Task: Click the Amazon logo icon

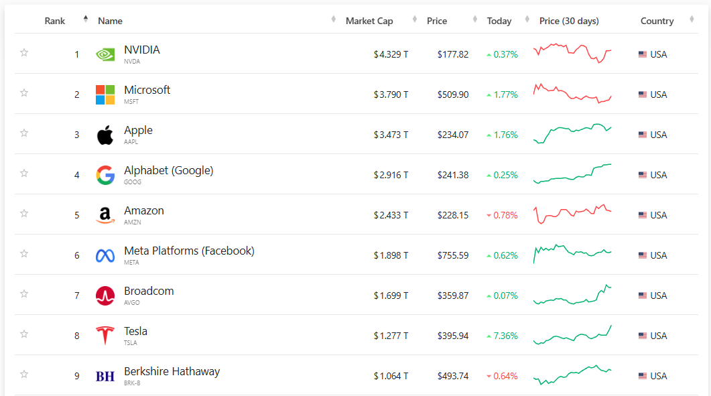Action: pyautogui.click(x=105, y=215)
